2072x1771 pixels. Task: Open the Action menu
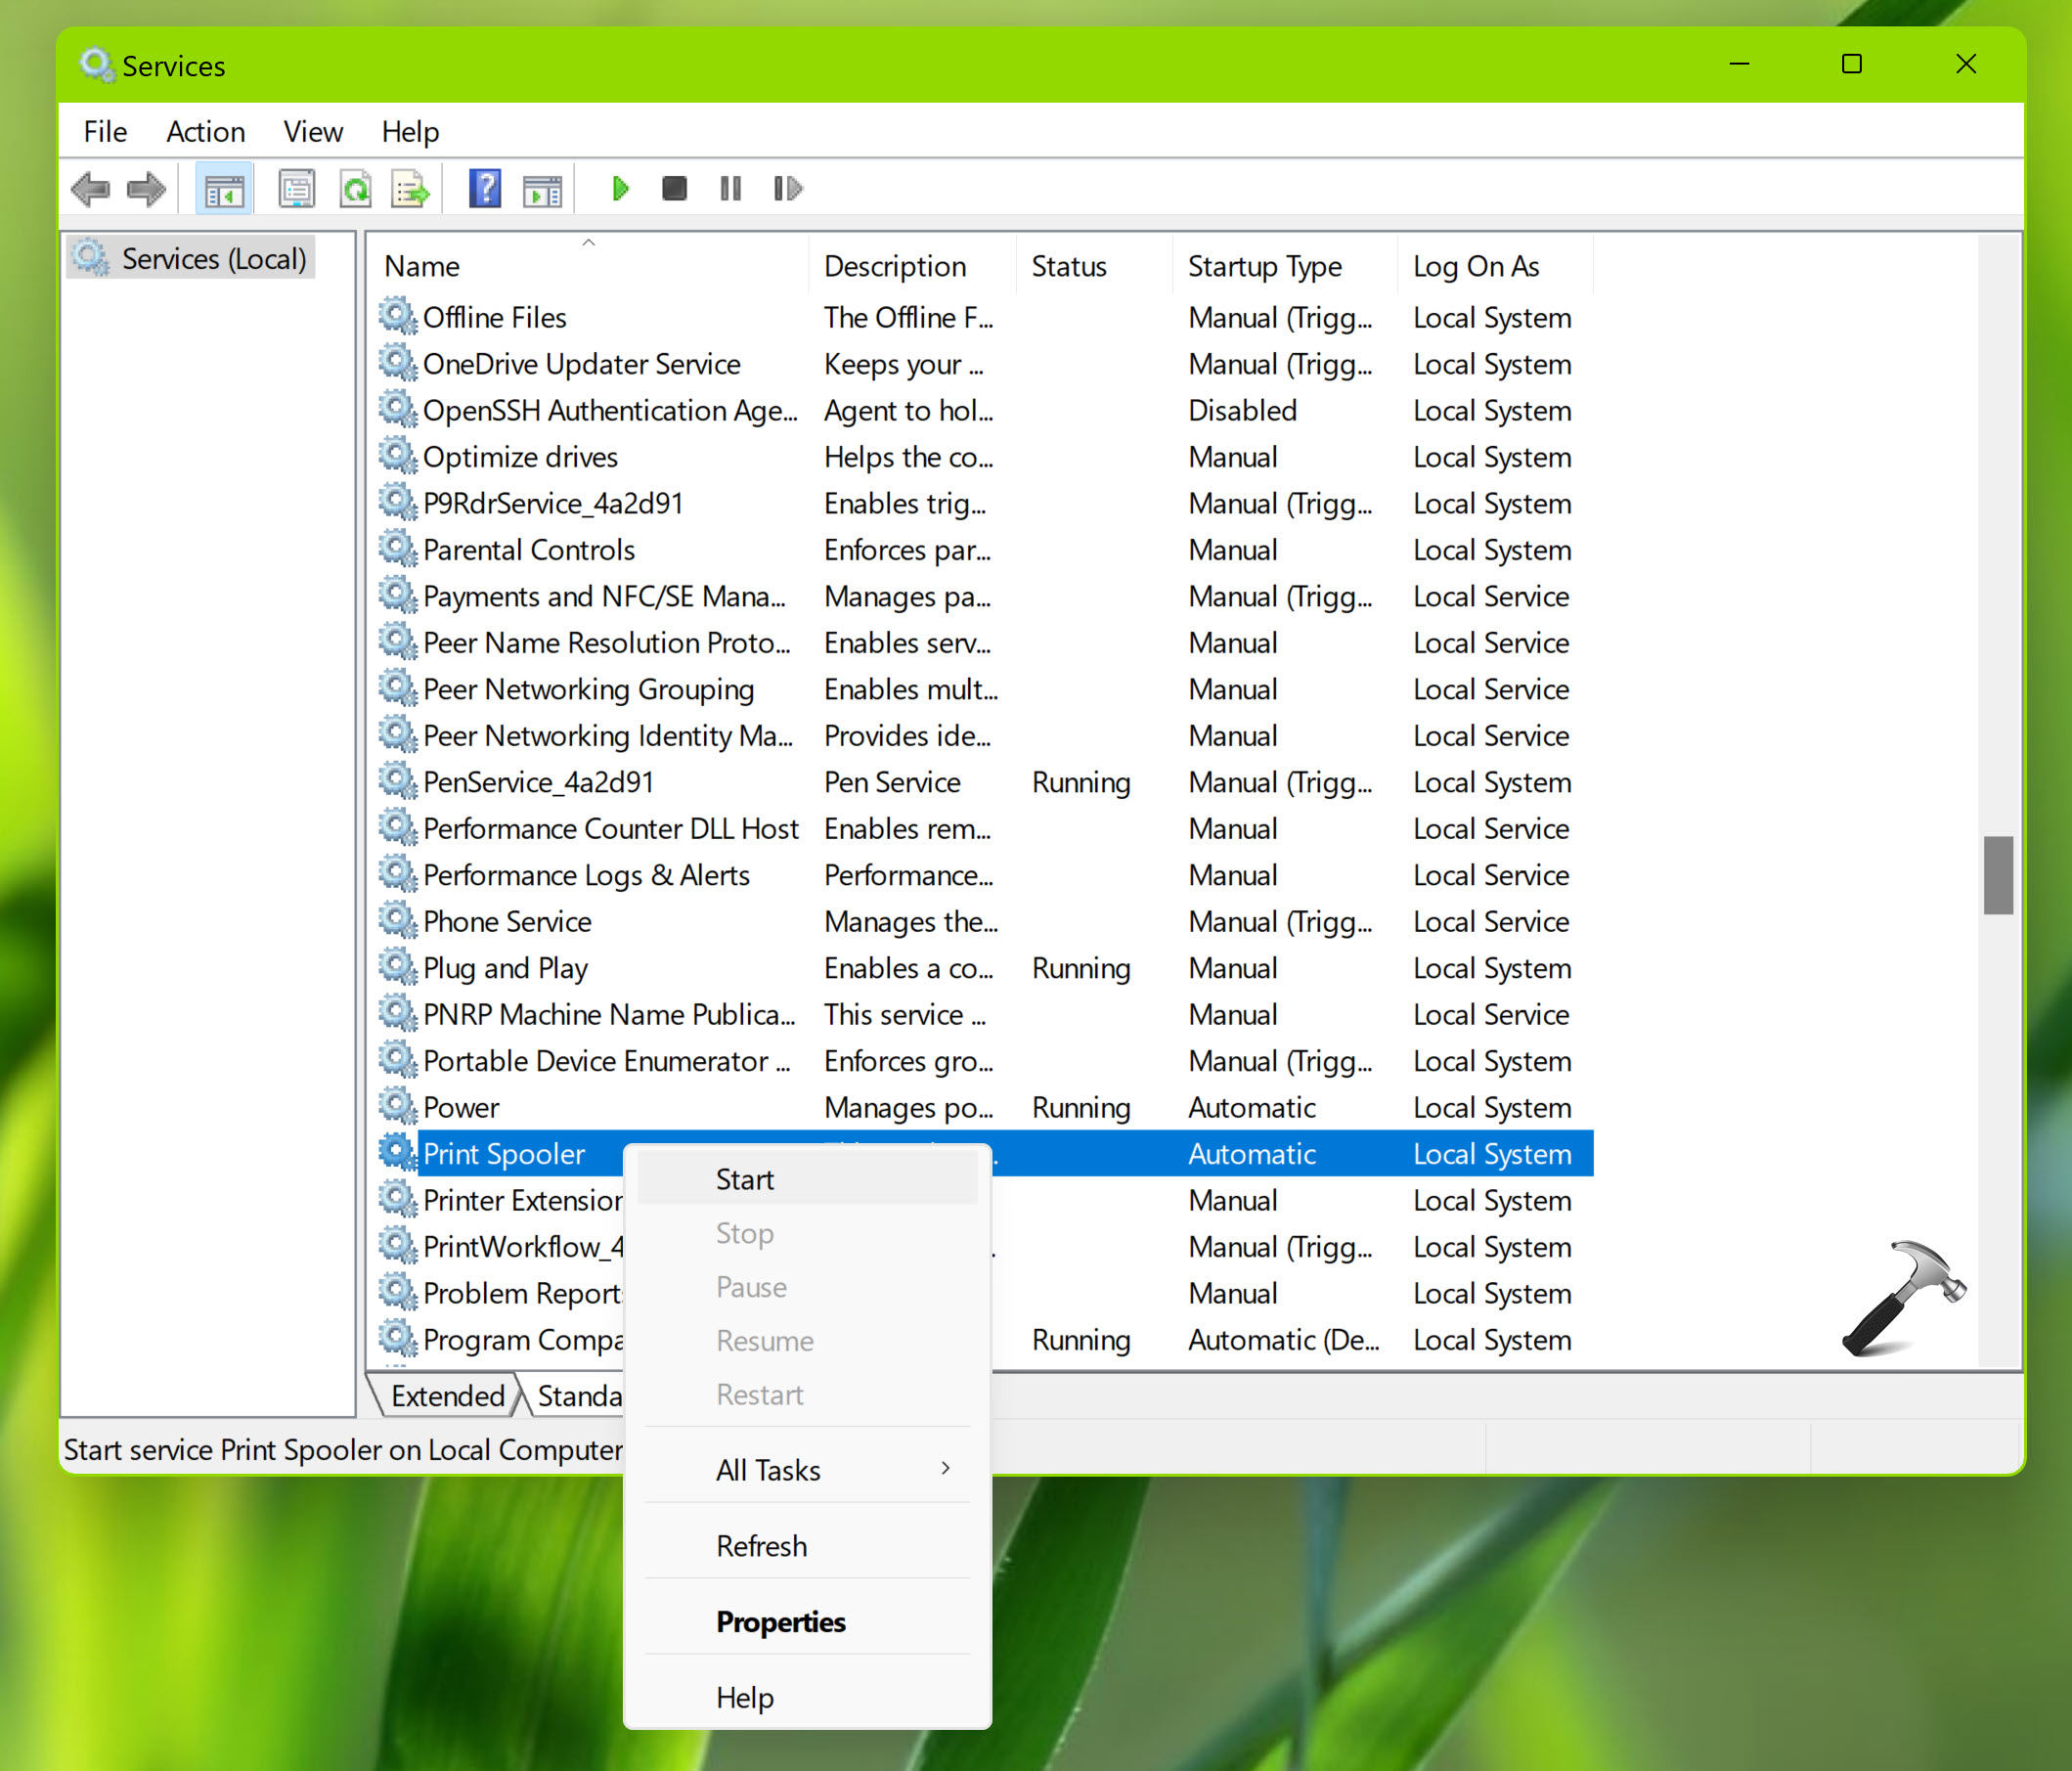[205, 132]
